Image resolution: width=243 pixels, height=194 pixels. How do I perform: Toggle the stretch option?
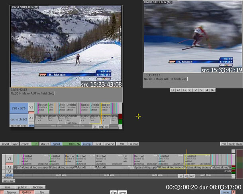[45, 144]
